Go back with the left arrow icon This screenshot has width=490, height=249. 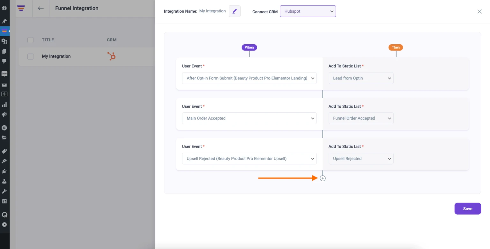[41, 8]
